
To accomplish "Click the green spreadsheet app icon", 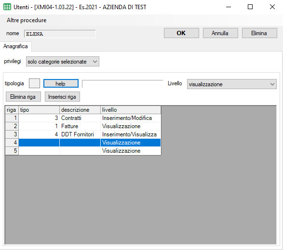I will (x=7, y=7).
